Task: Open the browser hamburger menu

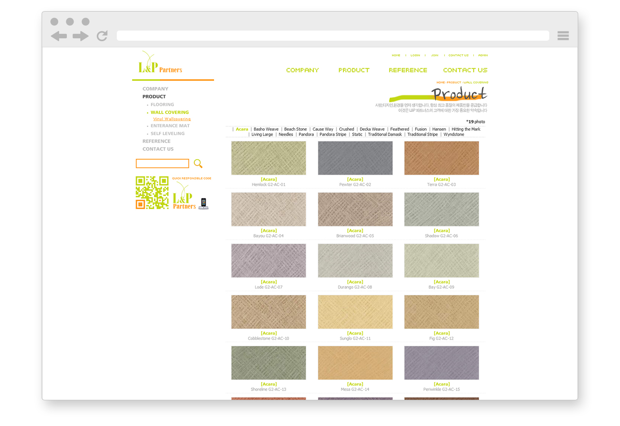Action: (563, 35)
